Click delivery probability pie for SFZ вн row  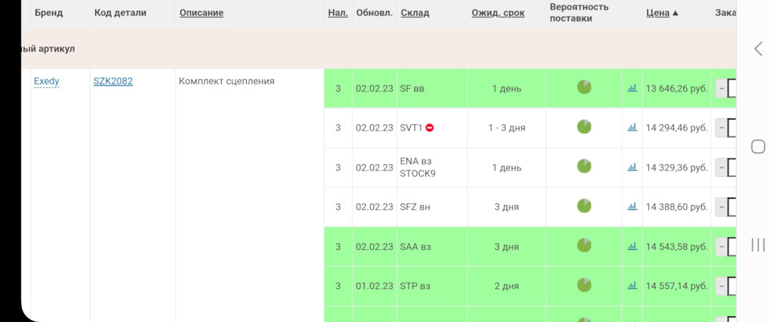point(584,205)
